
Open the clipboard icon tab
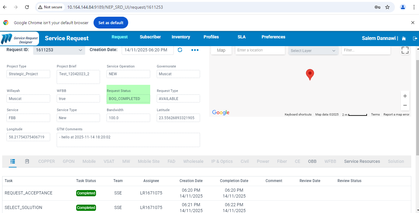coord(27,161)
